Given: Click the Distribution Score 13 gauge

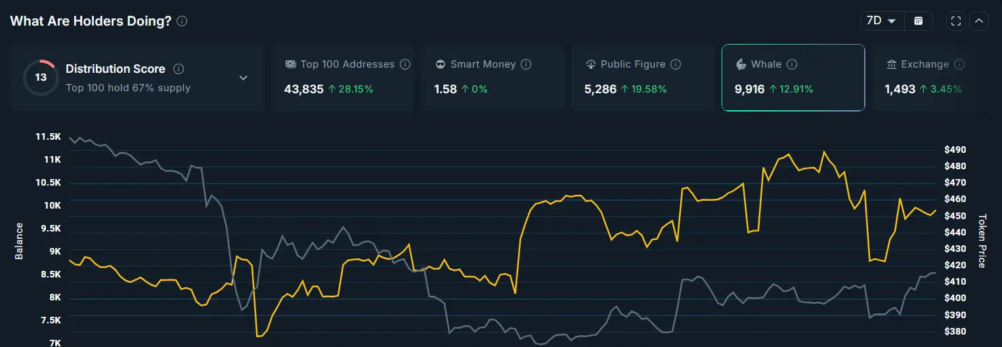Looking at the screenshot, I should (41, 77).
